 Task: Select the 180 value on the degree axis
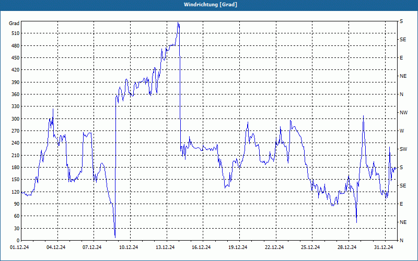[16, 168]
